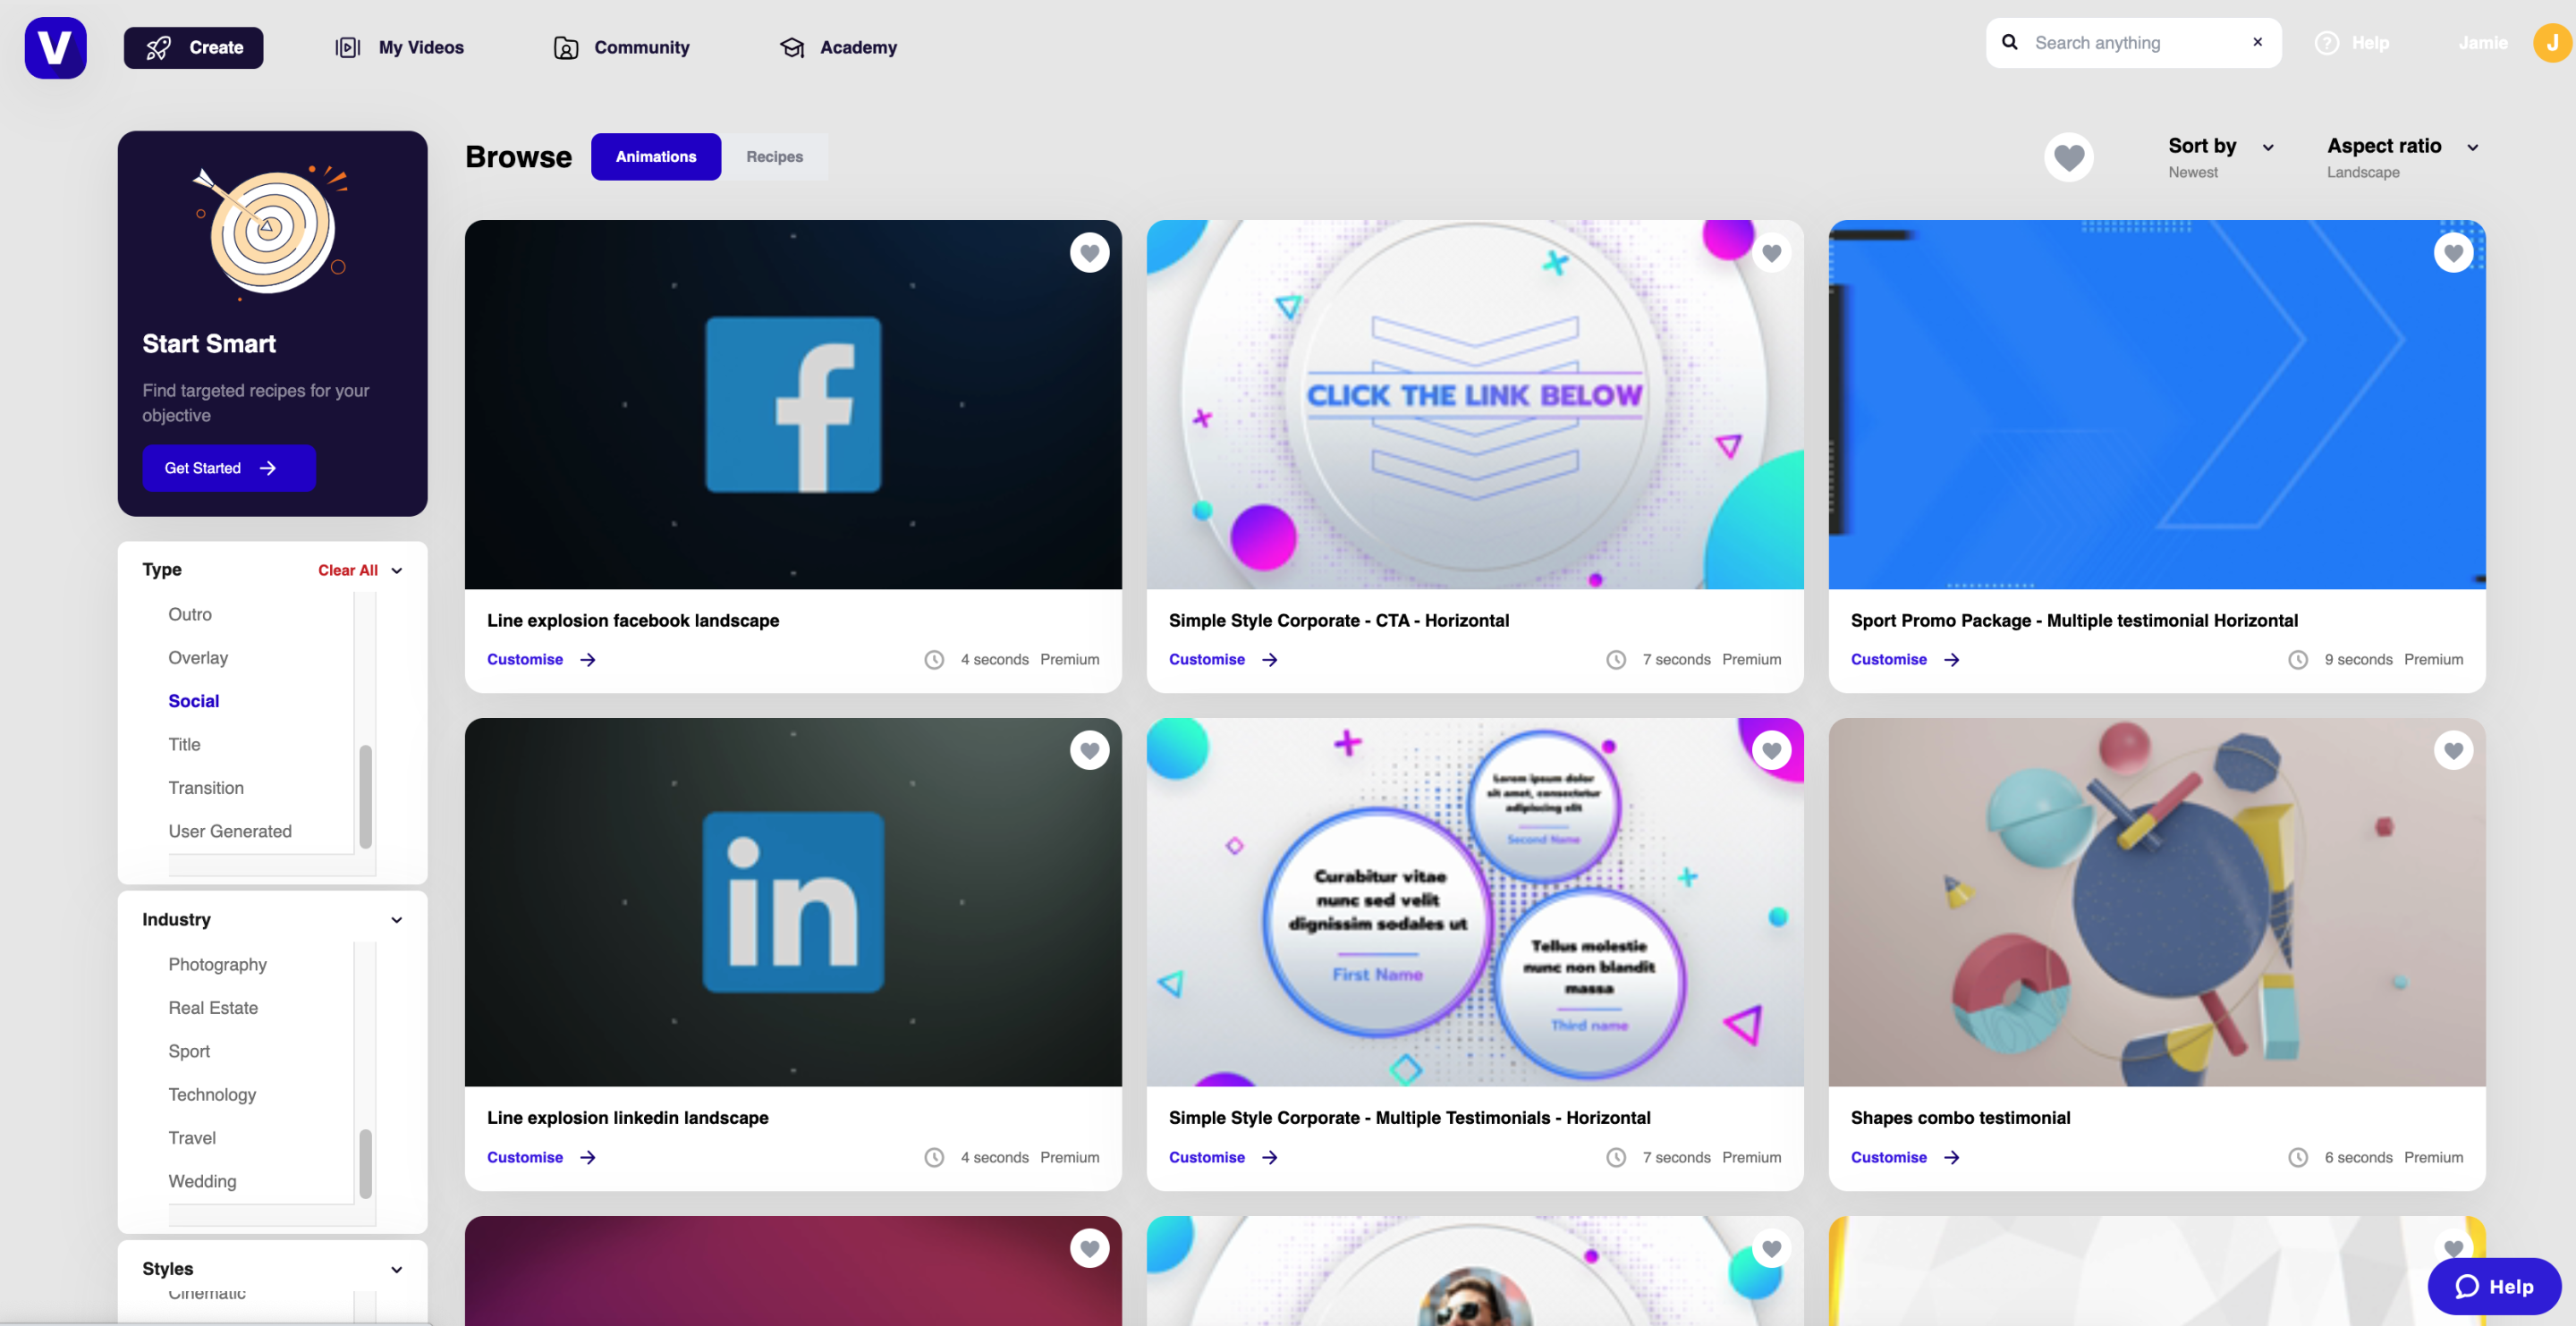The width and height of the screenshot is (2576, 1326).
Task: Click the top-bar Help text link
Action: (x=2369, y=43)
